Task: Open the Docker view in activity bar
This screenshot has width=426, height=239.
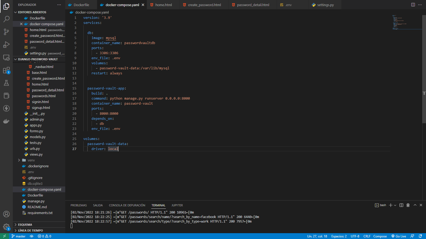Action: pyautogui.click(x=6, y=121)
